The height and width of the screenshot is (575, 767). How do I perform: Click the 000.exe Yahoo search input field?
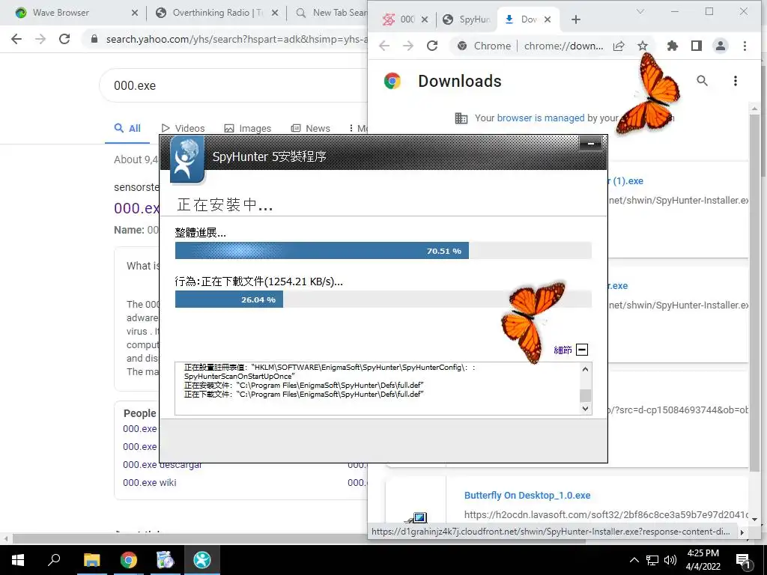tap(234, 85)
